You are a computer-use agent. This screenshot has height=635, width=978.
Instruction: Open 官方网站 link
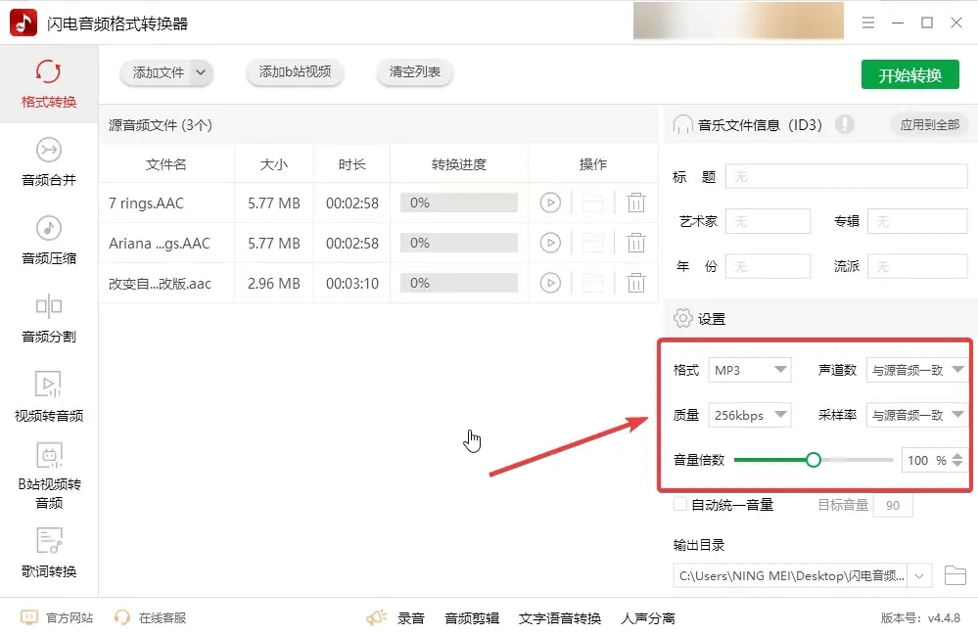[x=58, y=617]
